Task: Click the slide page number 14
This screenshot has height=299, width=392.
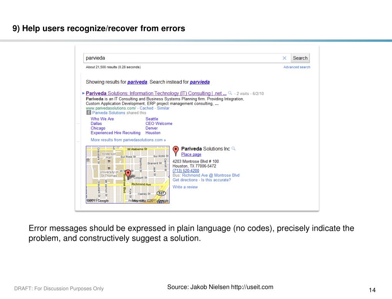Action: 372,290
